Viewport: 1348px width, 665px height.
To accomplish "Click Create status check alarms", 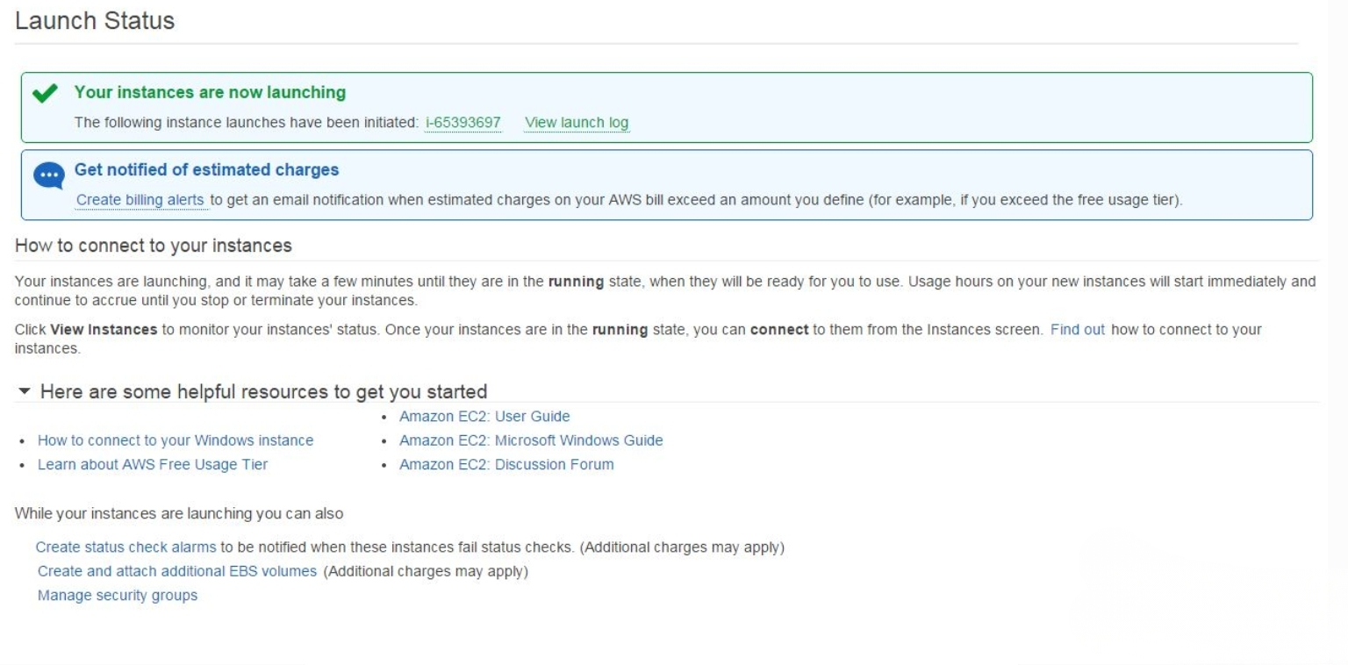I will 125,547.
